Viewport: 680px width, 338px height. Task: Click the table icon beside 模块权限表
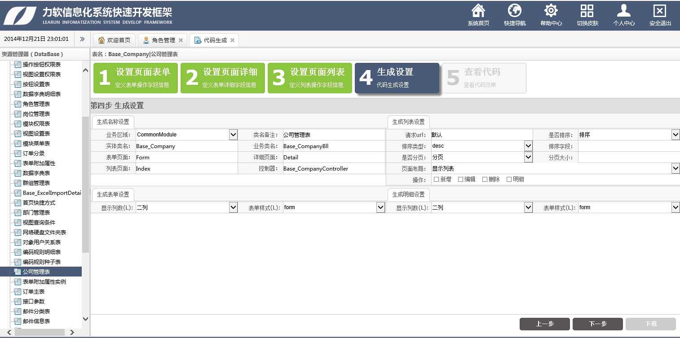point(18,124)
